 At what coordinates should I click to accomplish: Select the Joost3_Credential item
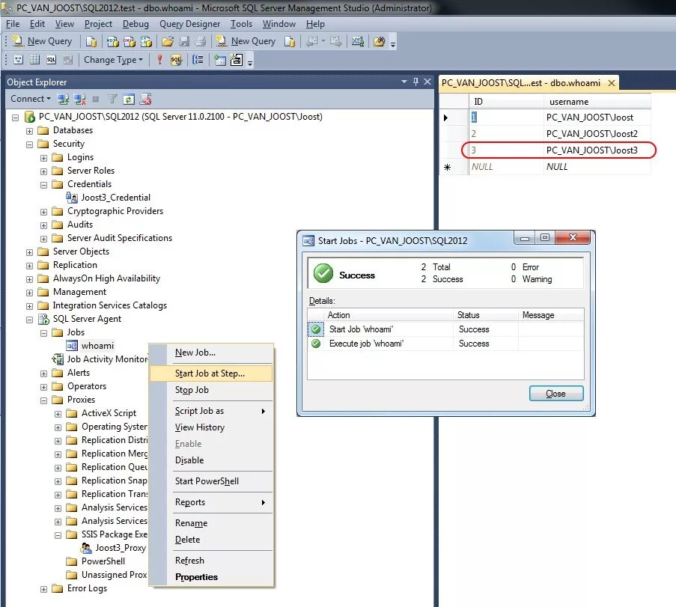pyautogui.click(x=115, y=198)
